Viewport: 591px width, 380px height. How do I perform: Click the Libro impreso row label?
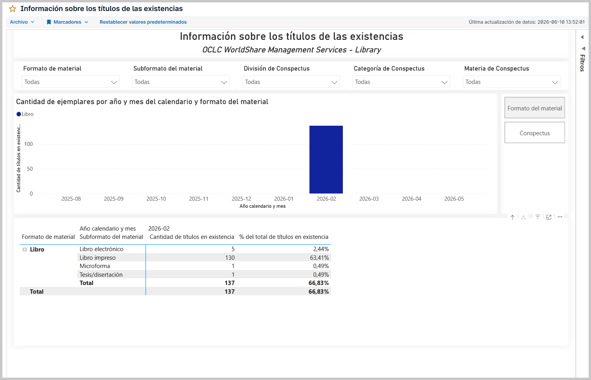coord(97,258)
